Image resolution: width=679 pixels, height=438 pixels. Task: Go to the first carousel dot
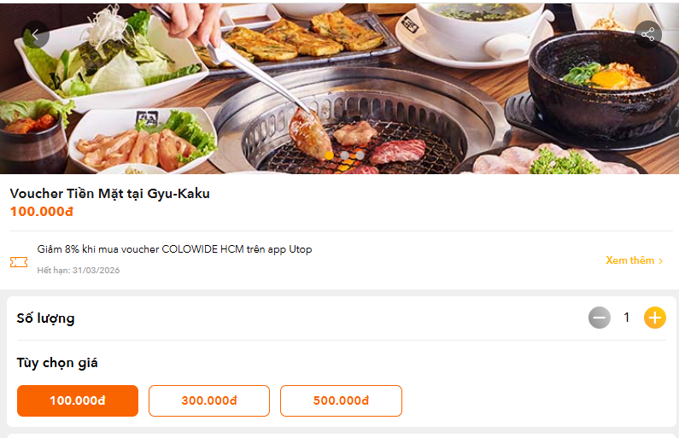coord(330,155)
